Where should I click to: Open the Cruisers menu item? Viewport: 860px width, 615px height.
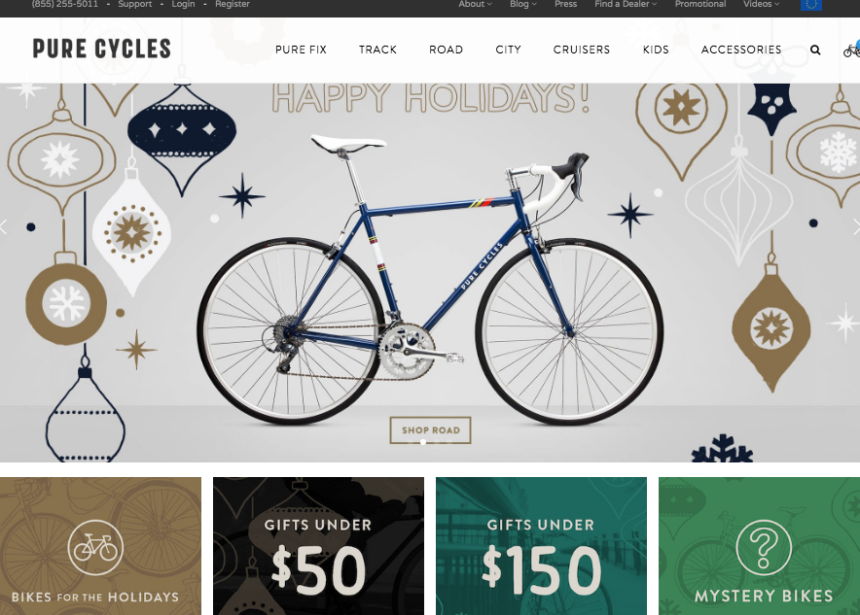582,50
